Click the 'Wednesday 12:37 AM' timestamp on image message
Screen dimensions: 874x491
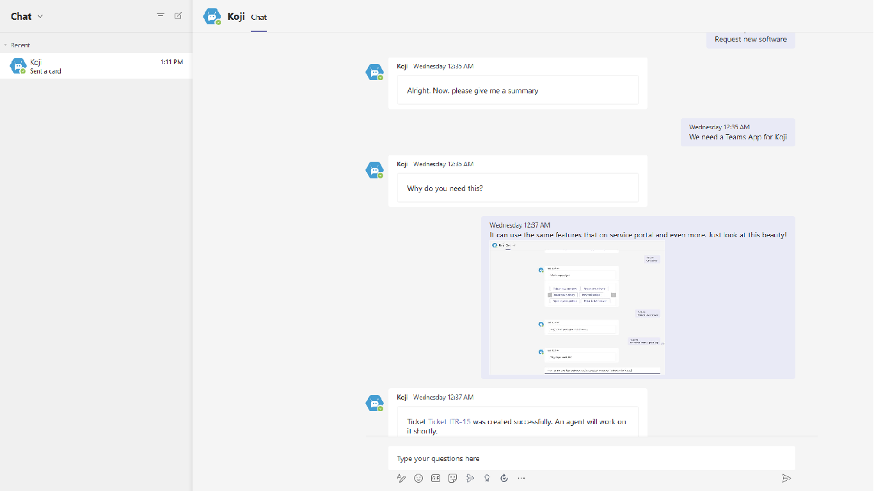pyautogui.click(x=520, y=225)
